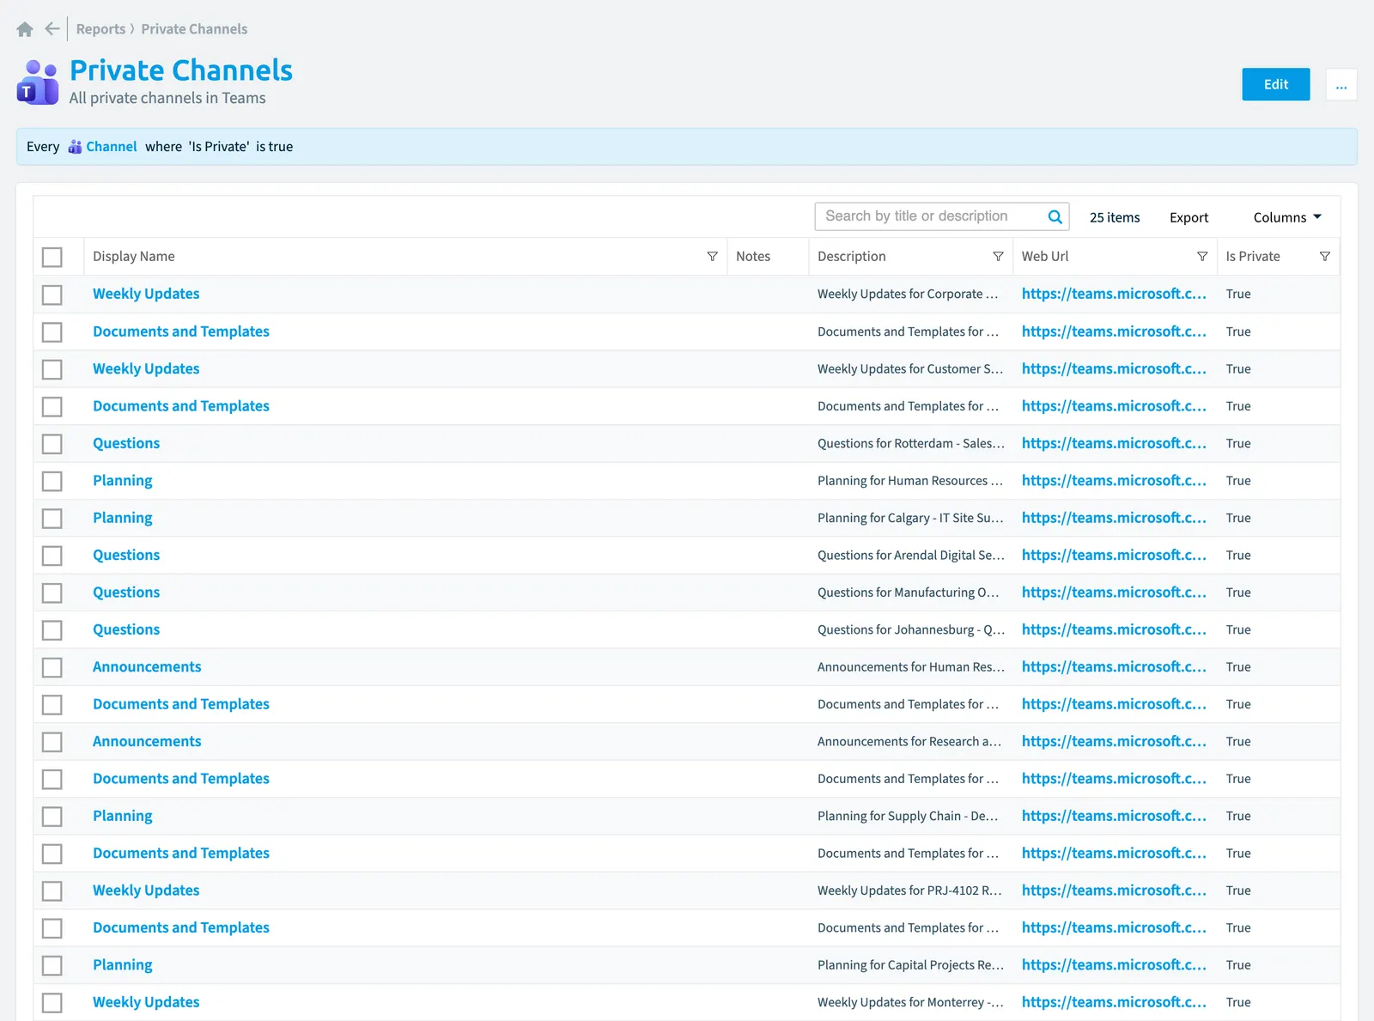This screenshot has height=1021, width=1374.
Task: Expand the Columns dropdown
Action: pos(1286,218)
